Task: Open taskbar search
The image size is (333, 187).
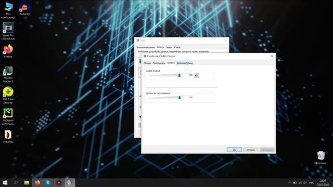Action: coord(16,182)
